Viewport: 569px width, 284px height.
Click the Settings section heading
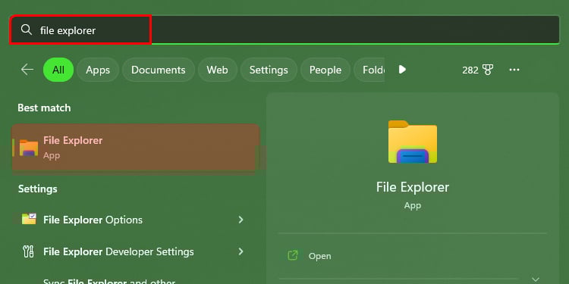pyautogui.click(x=38, y=189)
